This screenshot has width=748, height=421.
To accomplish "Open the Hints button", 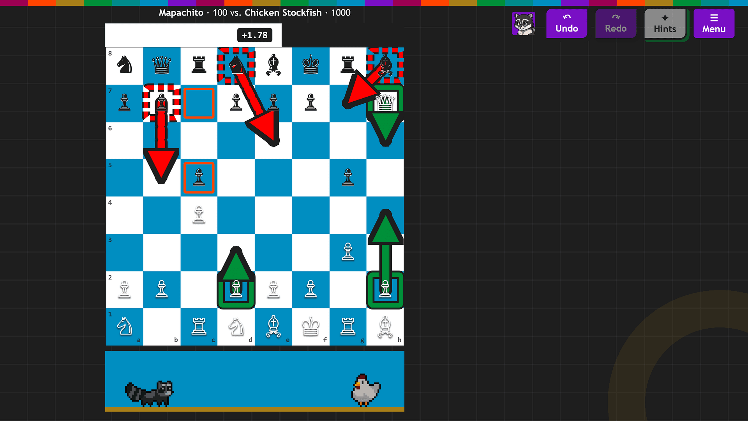I will pos(665,23).
